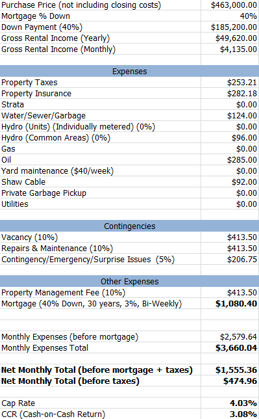
Task: Select the Water/Sewer/Garbage label cell
Action: click(101, 115)
